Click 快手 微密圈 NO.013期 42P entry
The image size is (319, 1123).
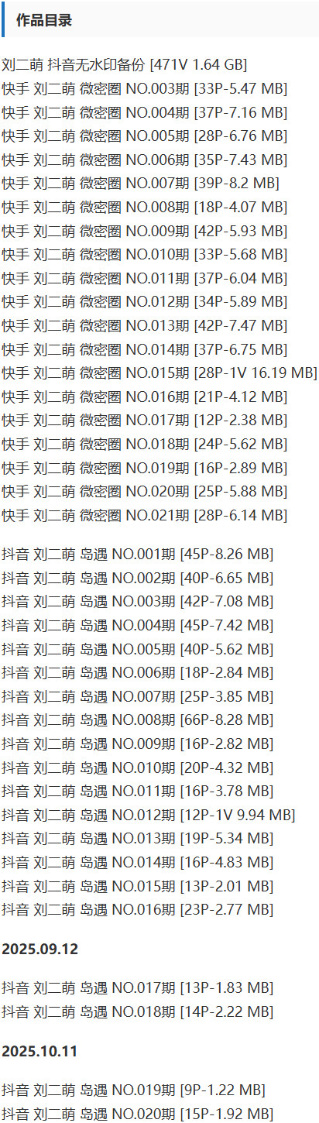point(144,325)
